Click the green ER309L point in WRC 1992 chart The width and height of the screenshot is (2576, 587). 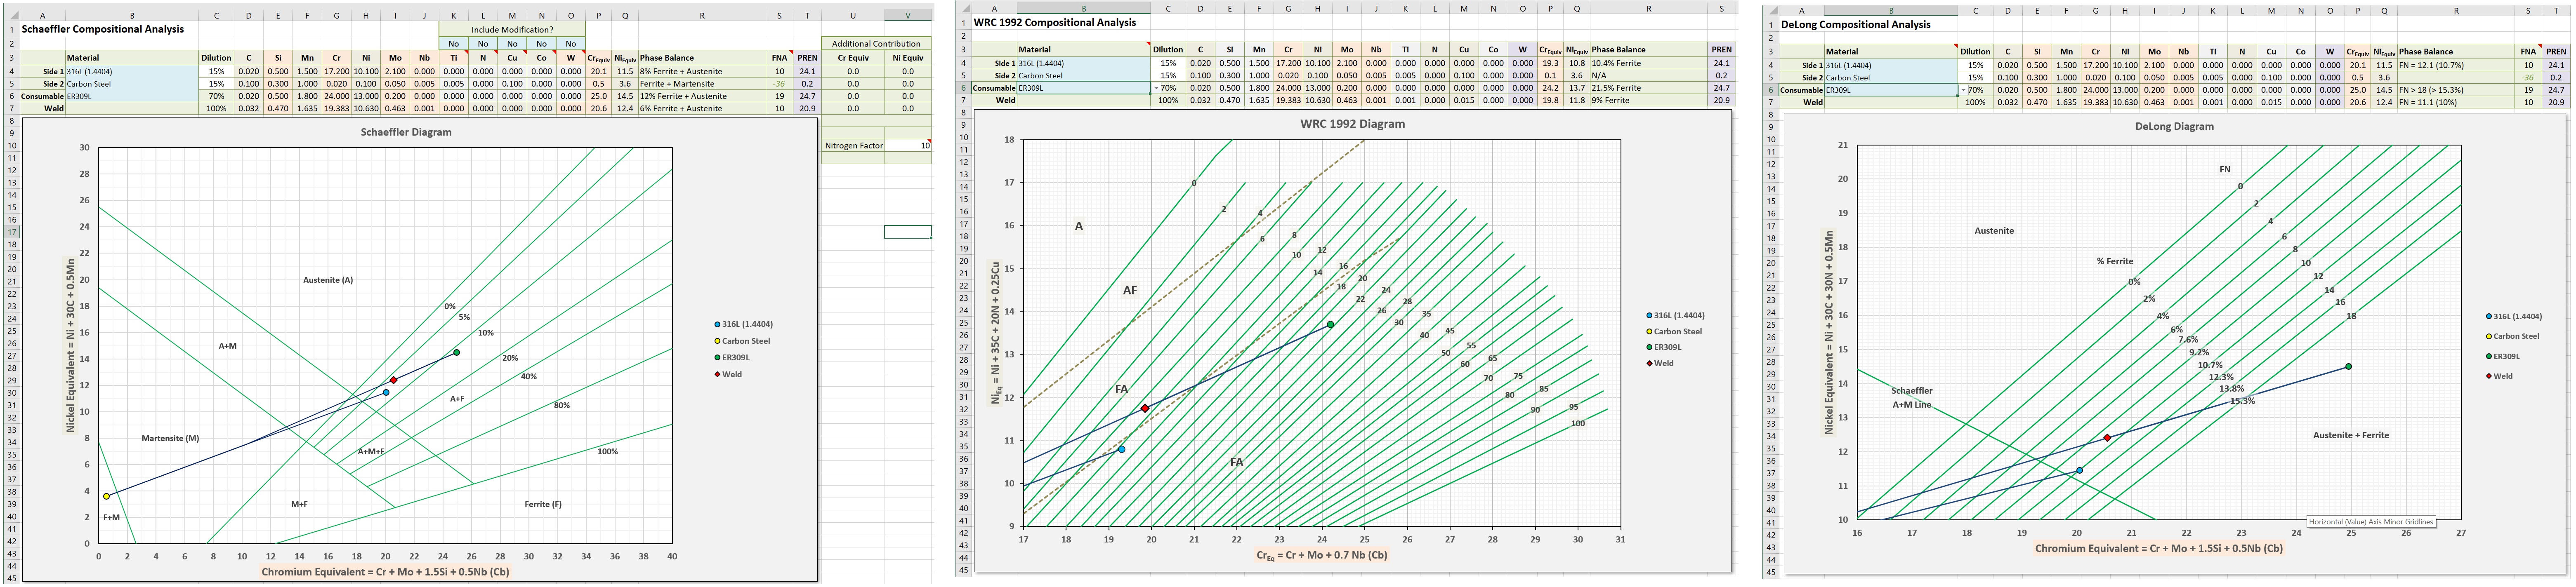[1330, 324]
